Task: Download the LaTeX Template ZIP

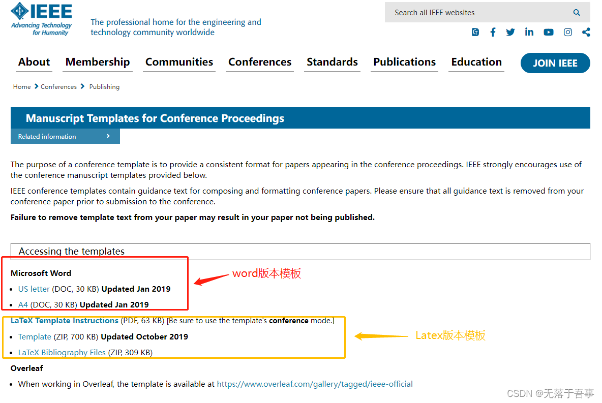Action: pyautogui.click(x=35, y=336)
